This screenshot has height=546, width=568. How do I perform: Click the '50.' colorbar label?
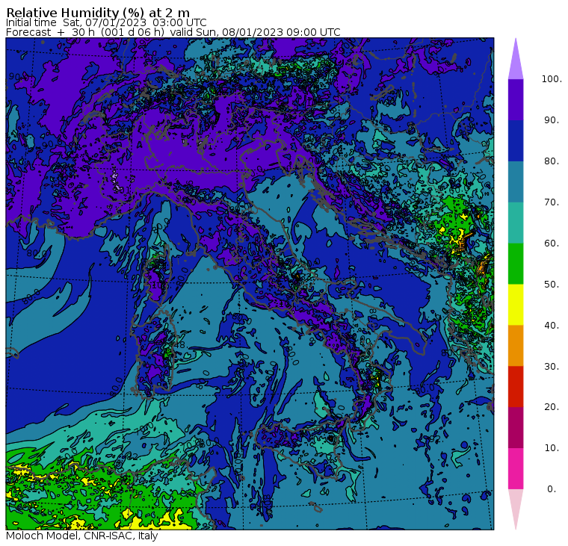(552, 285)
